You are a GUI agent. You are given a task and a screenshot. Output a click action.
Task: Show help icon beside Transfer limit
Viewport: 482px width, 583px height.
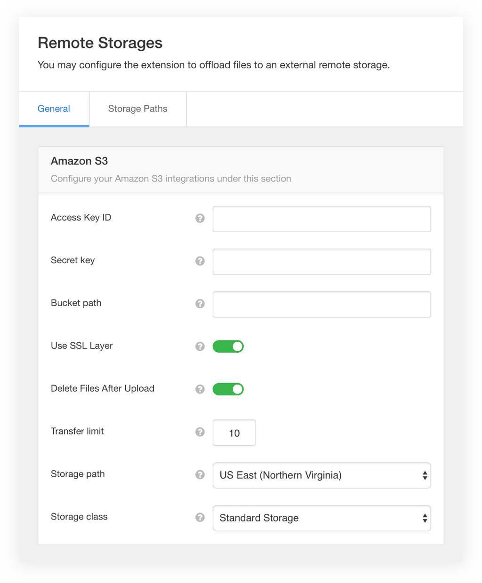[x=200, y=432]
